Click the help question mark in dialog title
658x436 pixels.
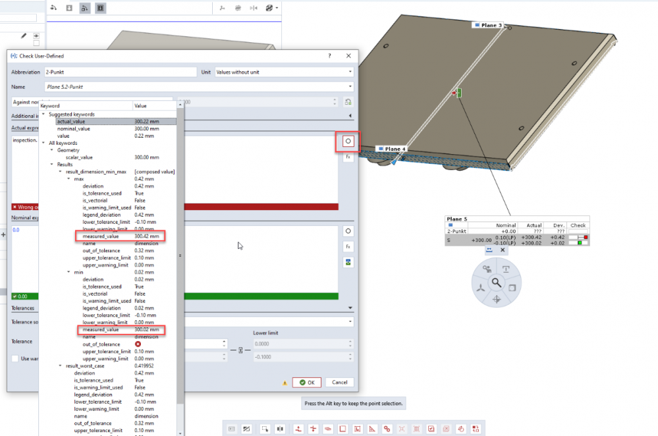pyautogui.click(x=329, y=57)
